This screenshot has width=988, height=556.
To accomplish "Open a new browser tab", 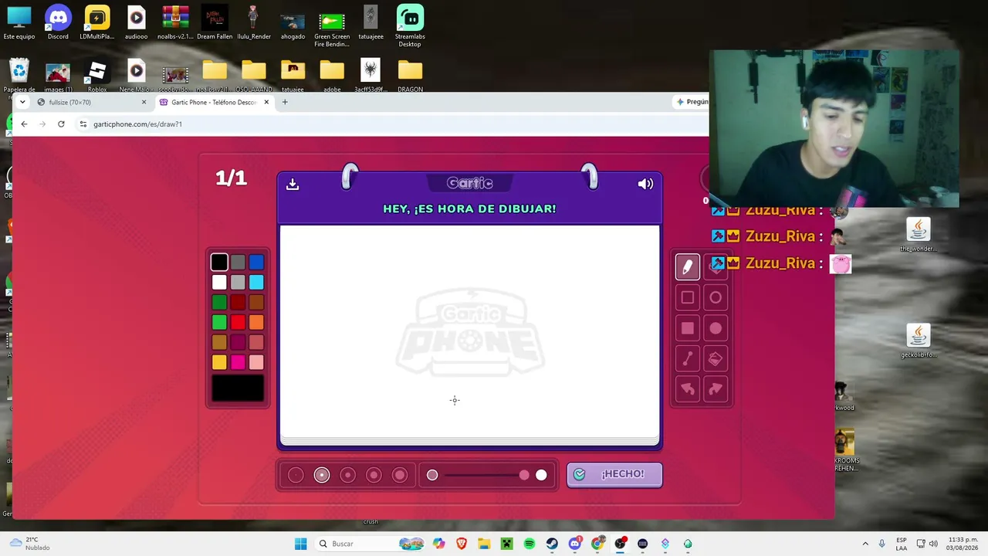I will pos(285,102).
